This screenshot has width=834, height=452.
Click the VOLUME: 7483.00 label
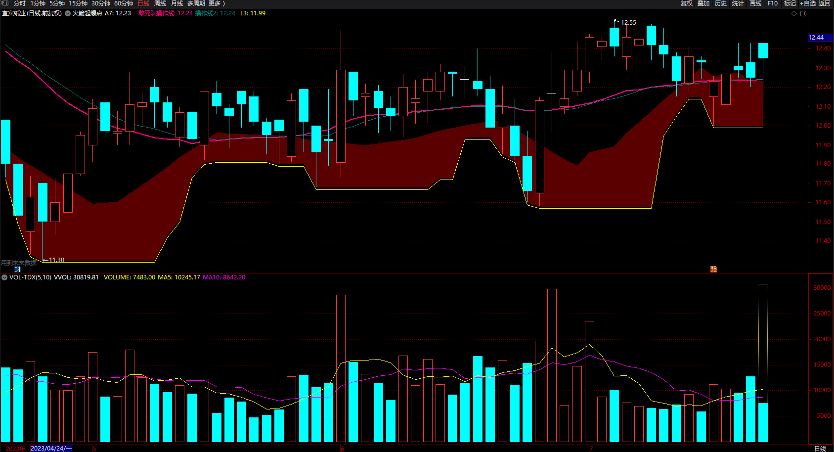pos(130,277)
